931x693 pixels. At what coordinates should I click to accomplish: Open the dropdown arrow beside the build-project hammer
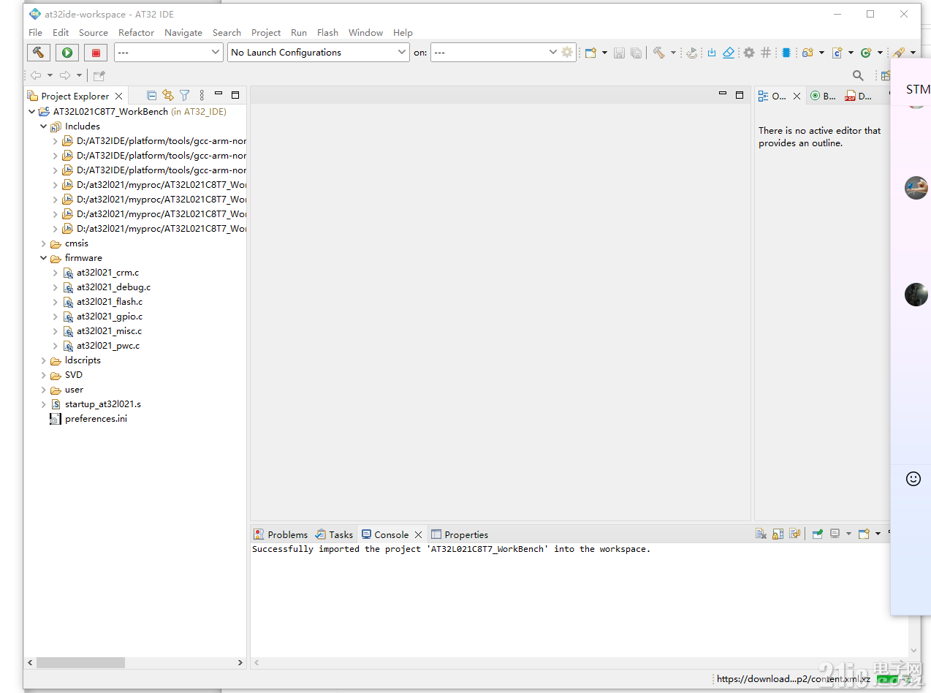(x=673, y=53)
